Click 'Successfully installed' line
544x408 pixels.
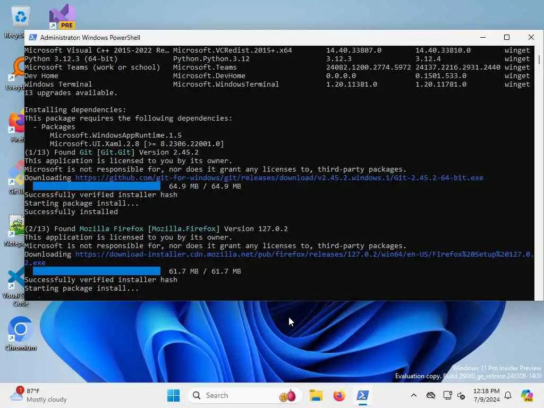(x=71, y=212)
